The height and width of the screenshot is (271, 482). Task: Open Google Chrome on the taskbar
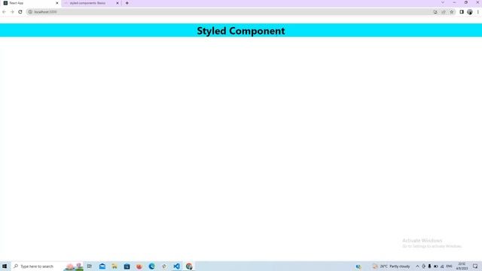tap(189, 266)
